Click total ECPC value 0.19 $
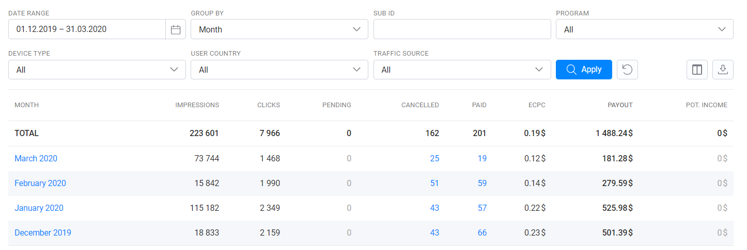The width and height of the screenshot is (747, 250). [x=535, y=134]
